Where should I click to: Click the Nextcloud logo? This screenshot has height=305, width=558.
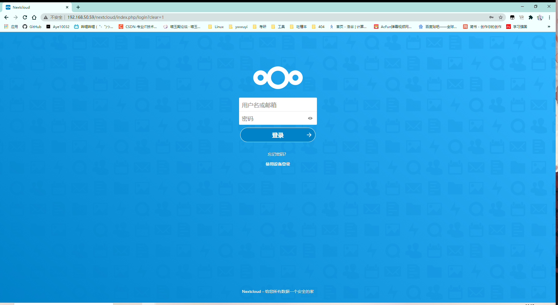[278, 78]
